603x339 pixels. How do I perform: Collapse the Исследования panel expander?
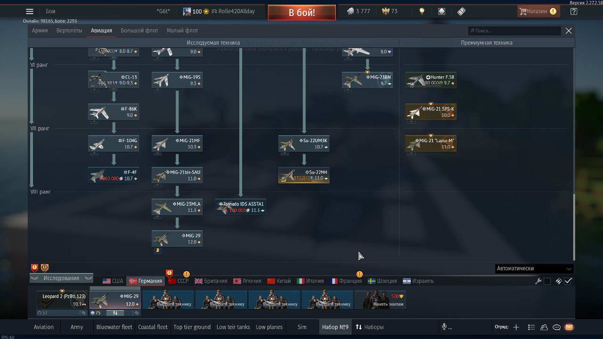click(61, 278)
